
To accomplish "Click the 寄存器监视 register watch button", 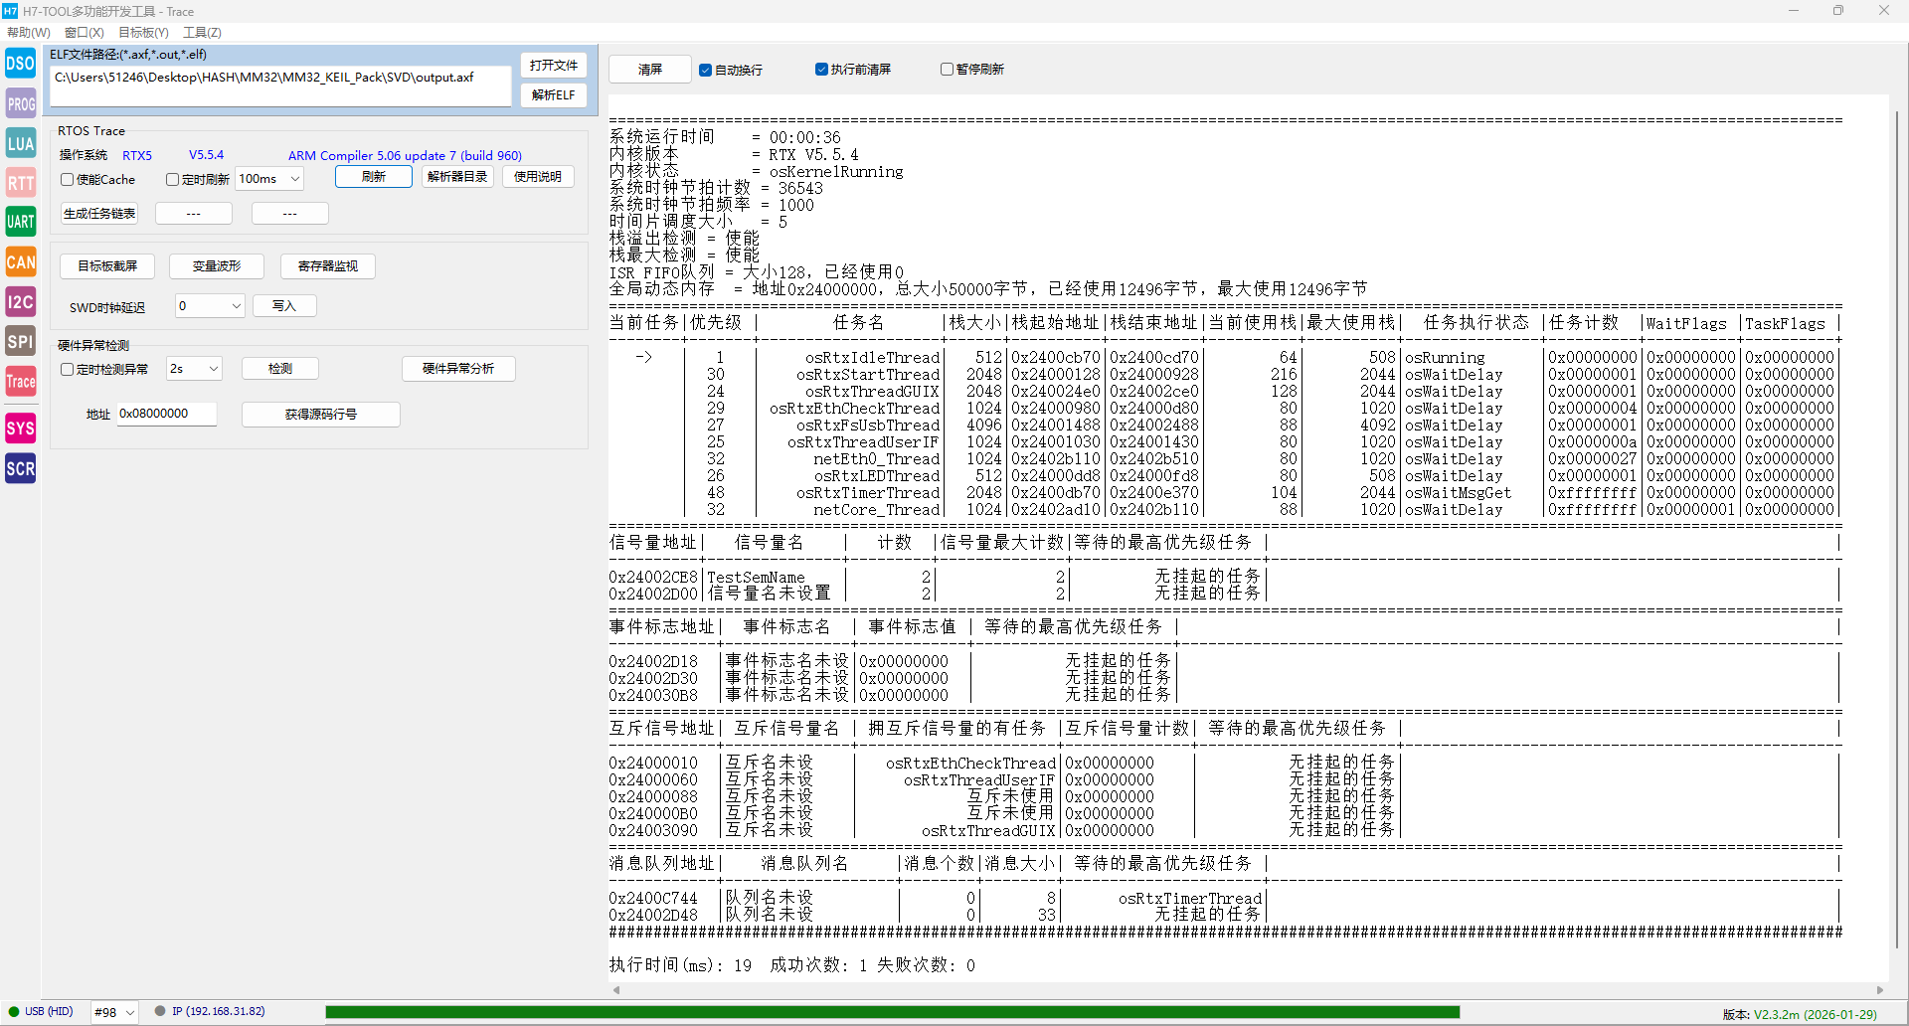I will [328, 266].
